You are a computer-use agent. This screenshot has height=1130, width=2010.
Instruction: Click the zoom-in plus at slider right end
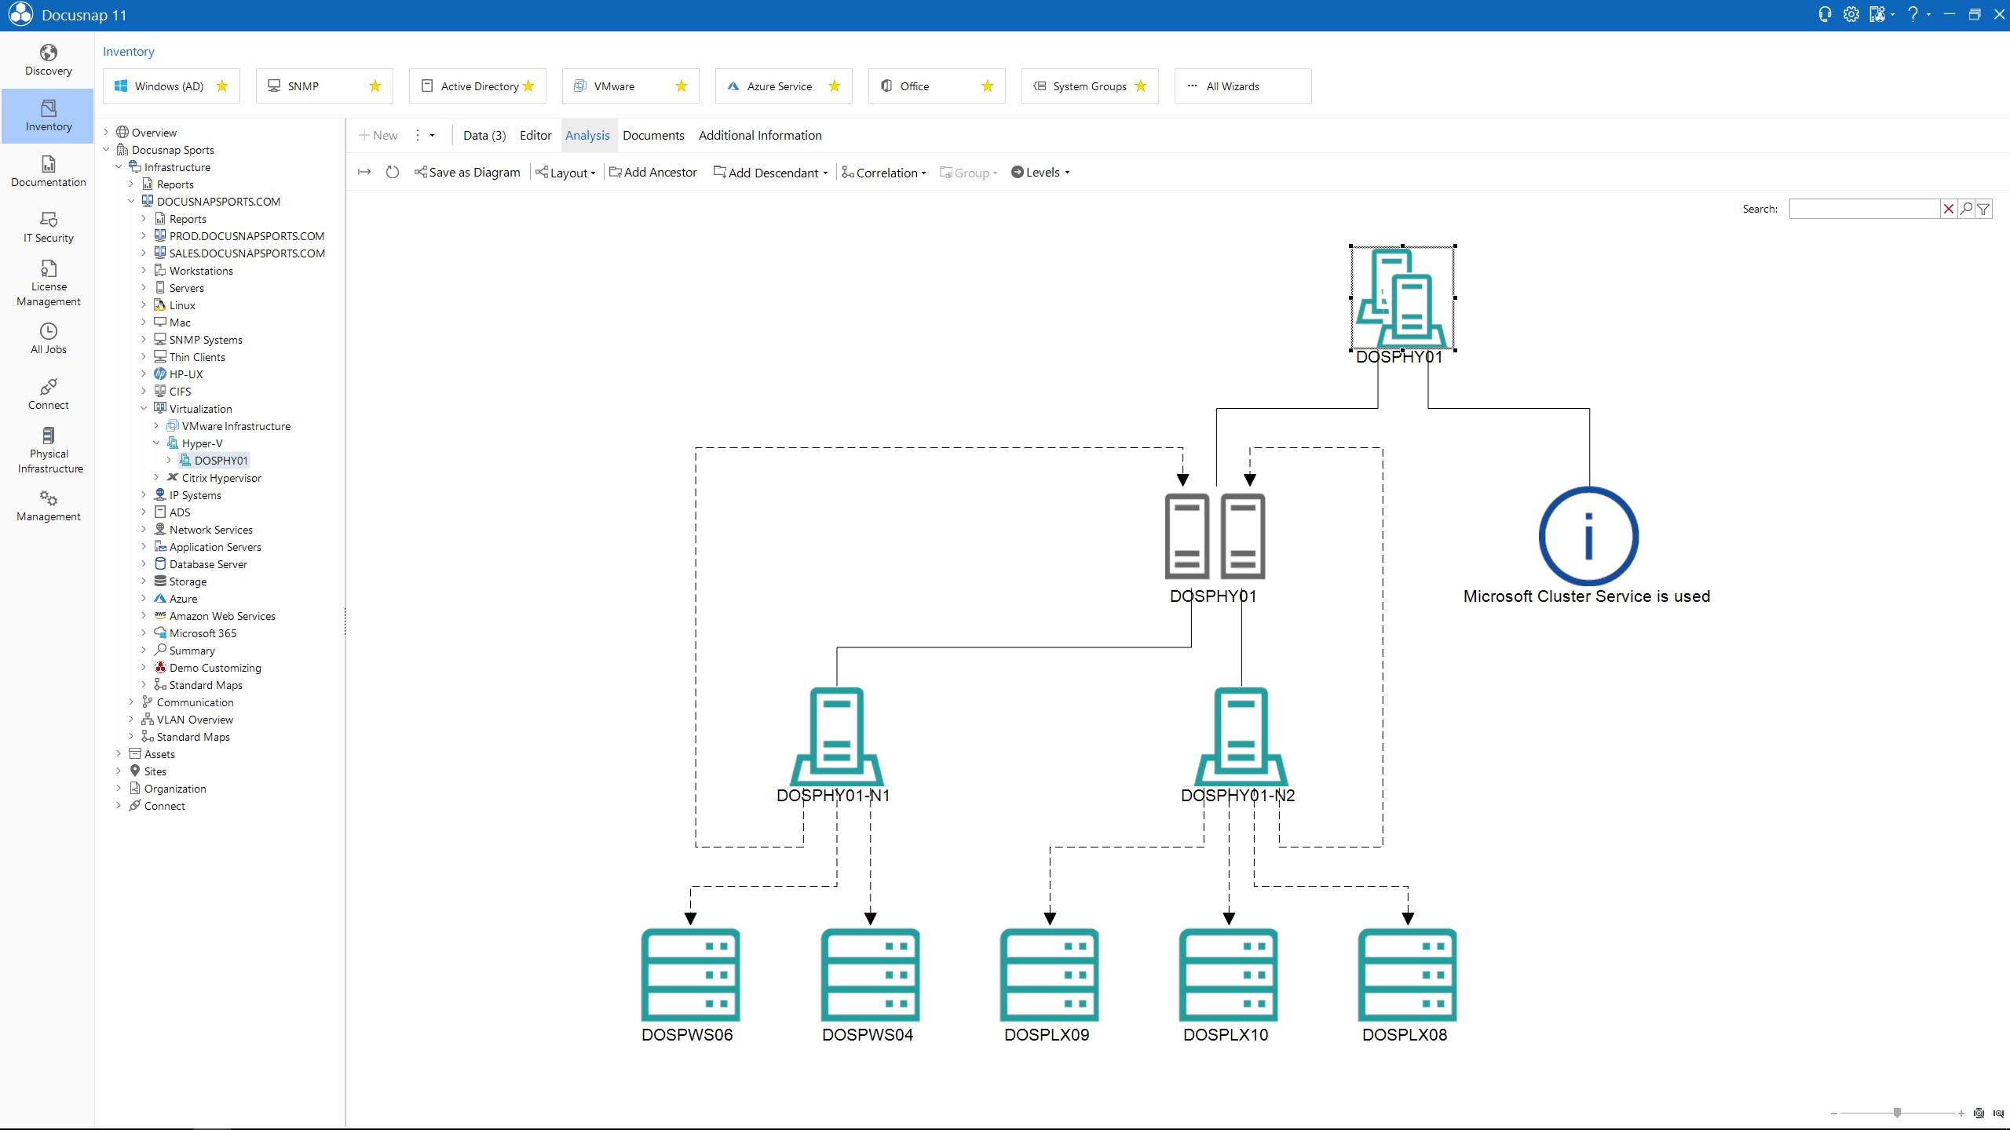[1961, 1114]
